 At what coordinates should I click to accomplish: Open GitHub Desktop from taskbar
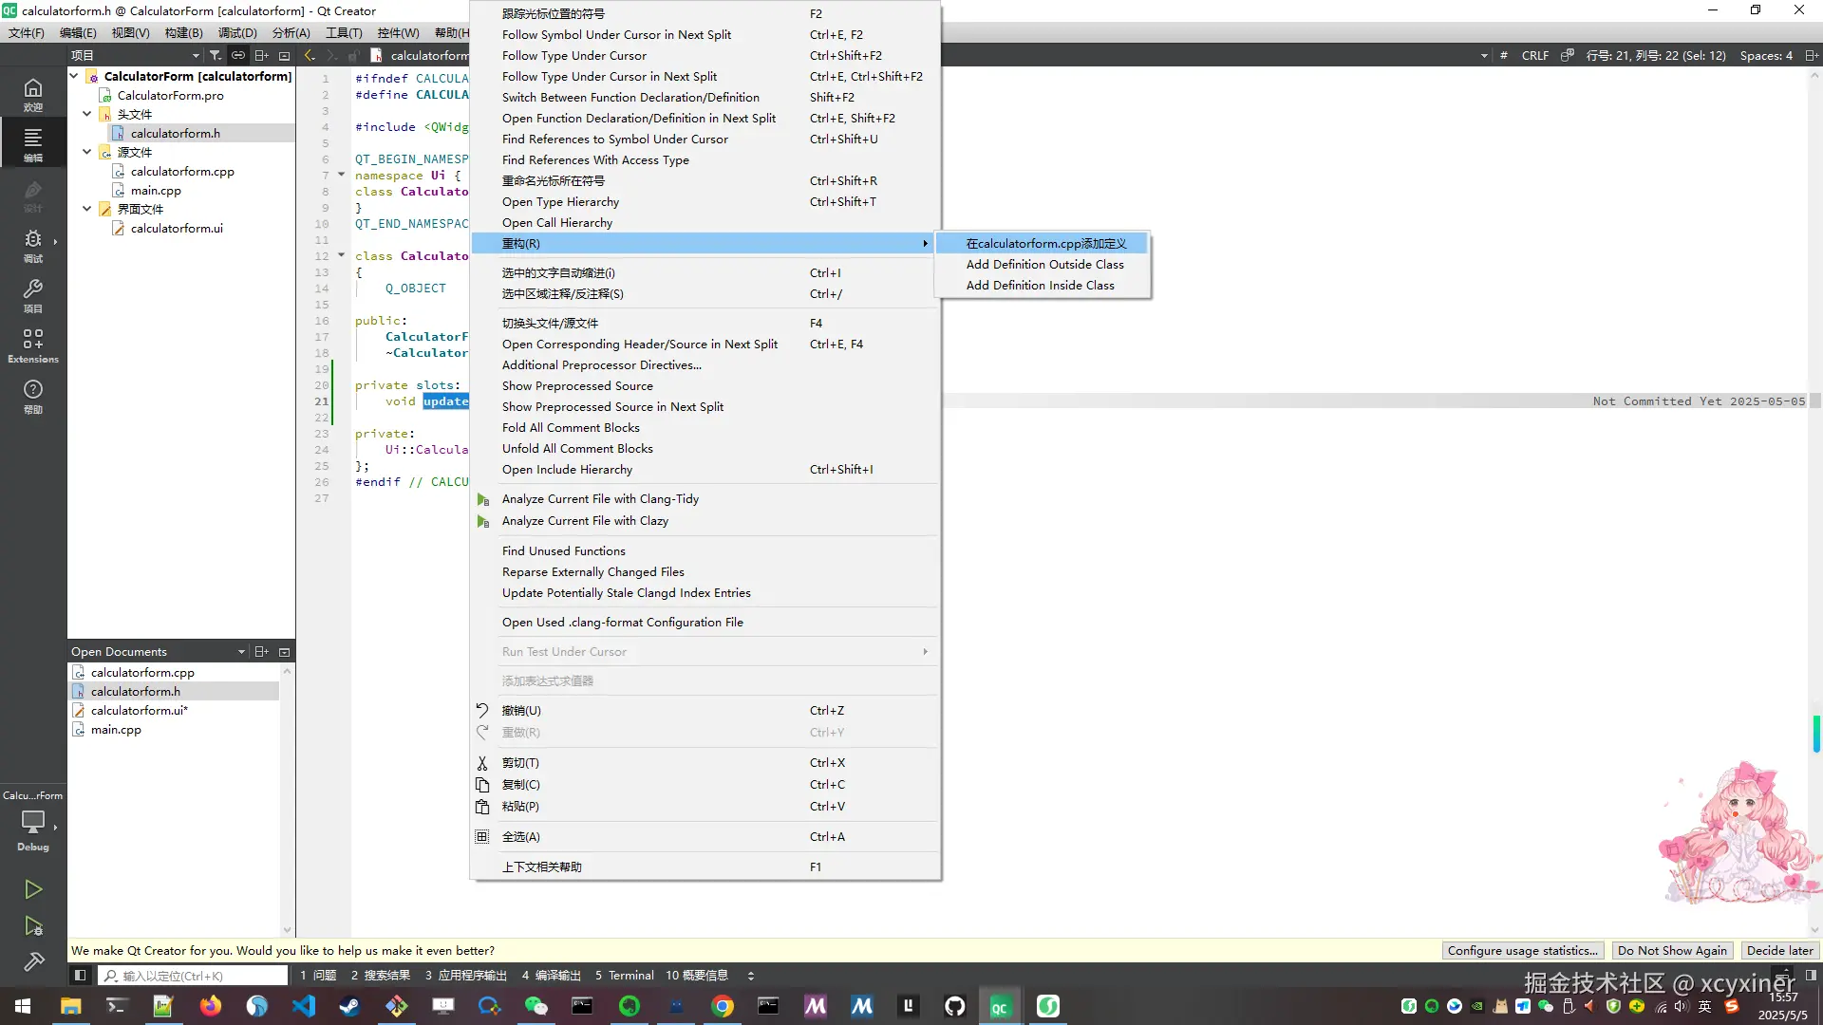click(x=954, y=1005)
